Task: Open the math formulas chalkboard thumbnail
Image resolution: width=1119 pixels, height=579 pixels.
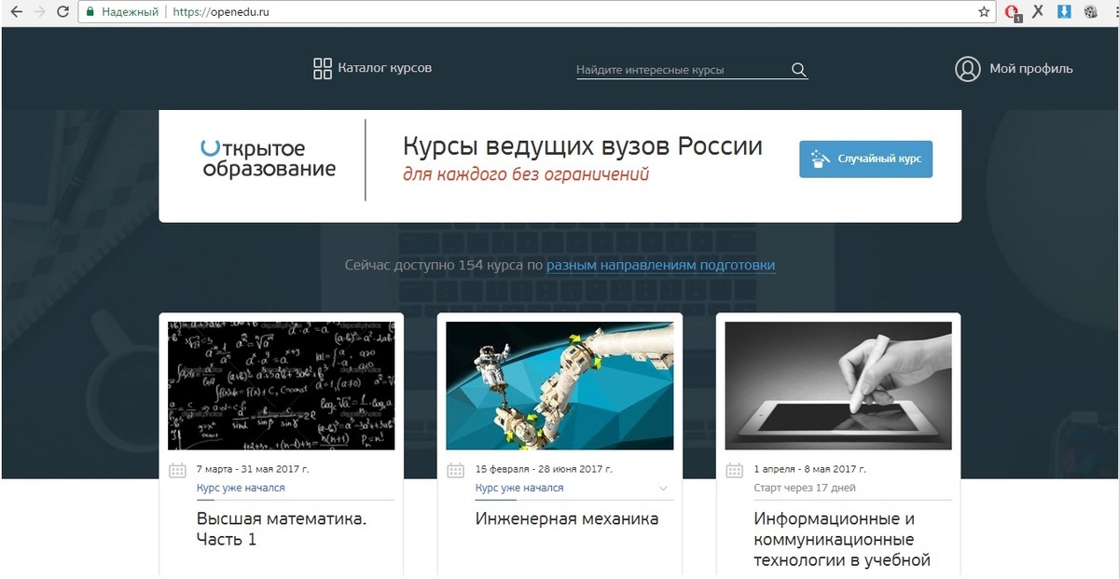Action: click(282, 386)
